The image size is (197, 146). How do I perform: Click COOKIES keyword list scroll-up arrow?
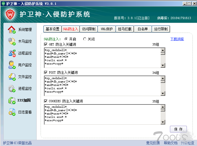coord(163,107)
